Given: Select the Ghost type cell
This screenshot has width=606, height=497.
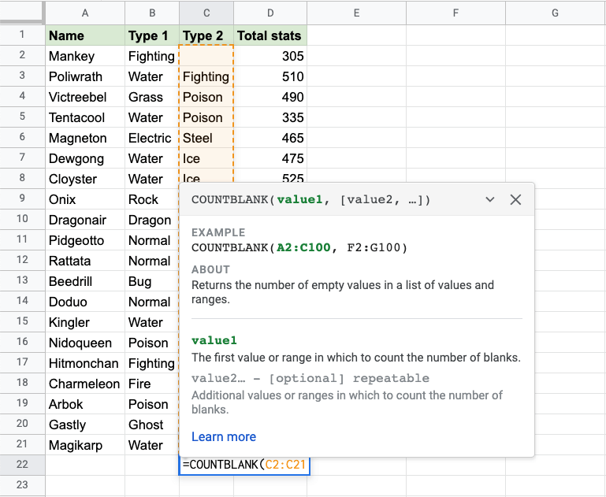Looking at the screenshot, I should (x=152, y=425).
